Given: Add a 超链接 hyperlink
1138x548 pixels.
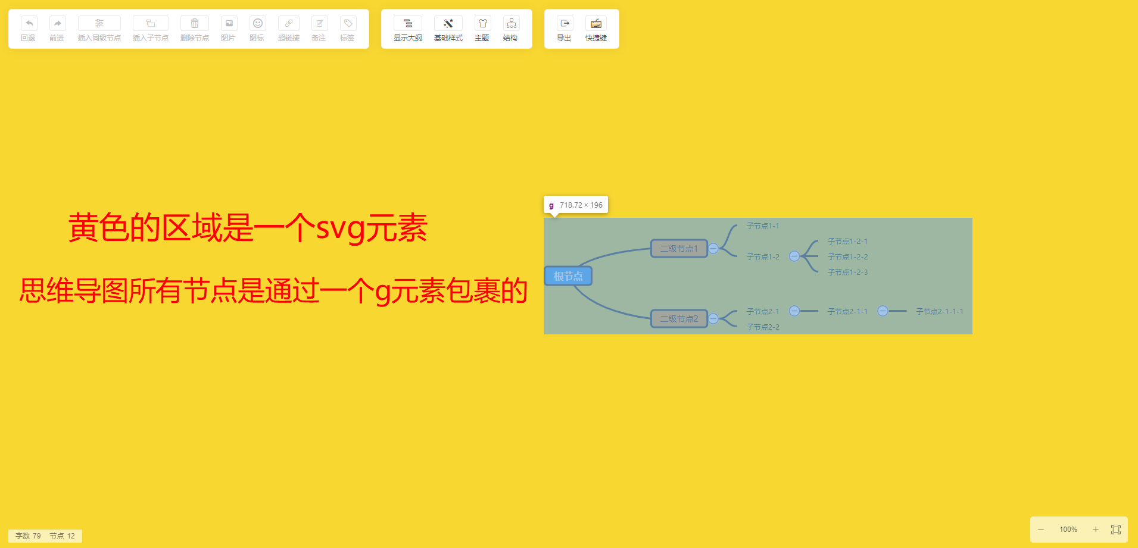Looking at the screenshot, I should pyautogui.click(x=289, y=23).
